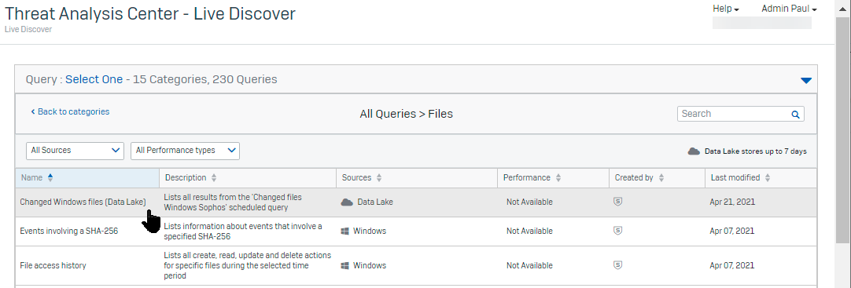Screen dimensions: 851x288
Task: Open the File access history query
Action: (53, 266)
